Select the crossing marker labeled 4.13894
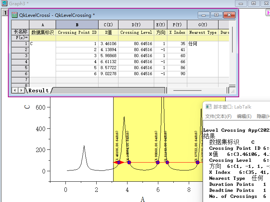The image size is (270, 202). [129, 163]
